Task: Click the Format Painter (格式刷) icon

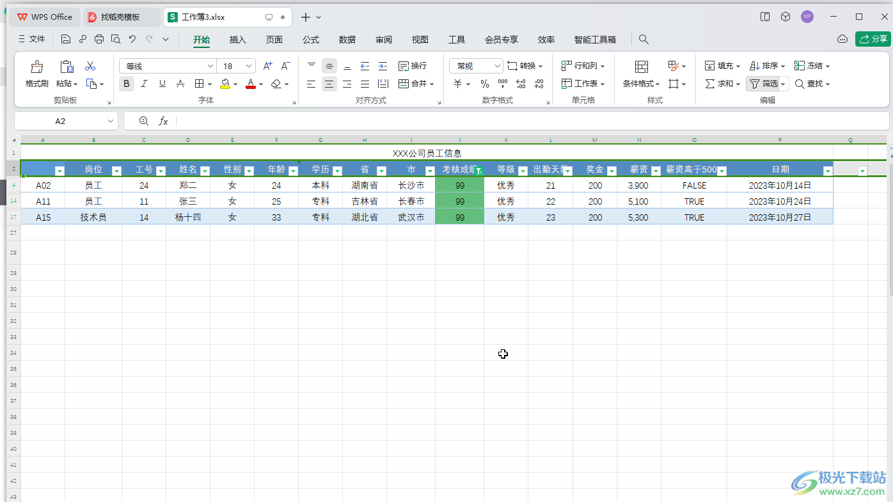Action: click(x=36, y=67)
